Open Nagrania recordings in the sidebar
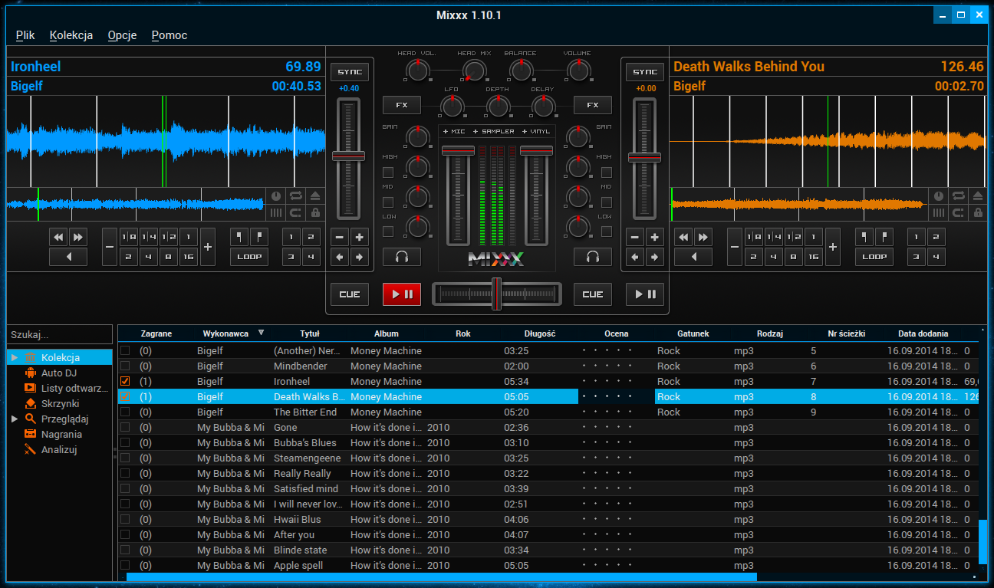This screenshot has height=588, width=994. coord(61,434)
